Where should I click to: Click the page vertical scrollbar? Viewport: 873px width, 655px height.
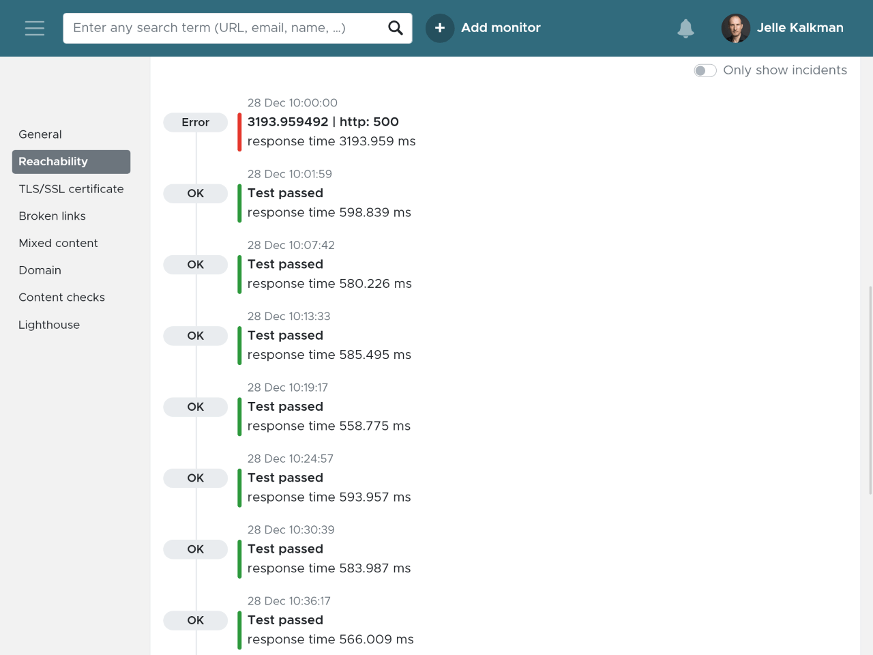pos(870,390)
